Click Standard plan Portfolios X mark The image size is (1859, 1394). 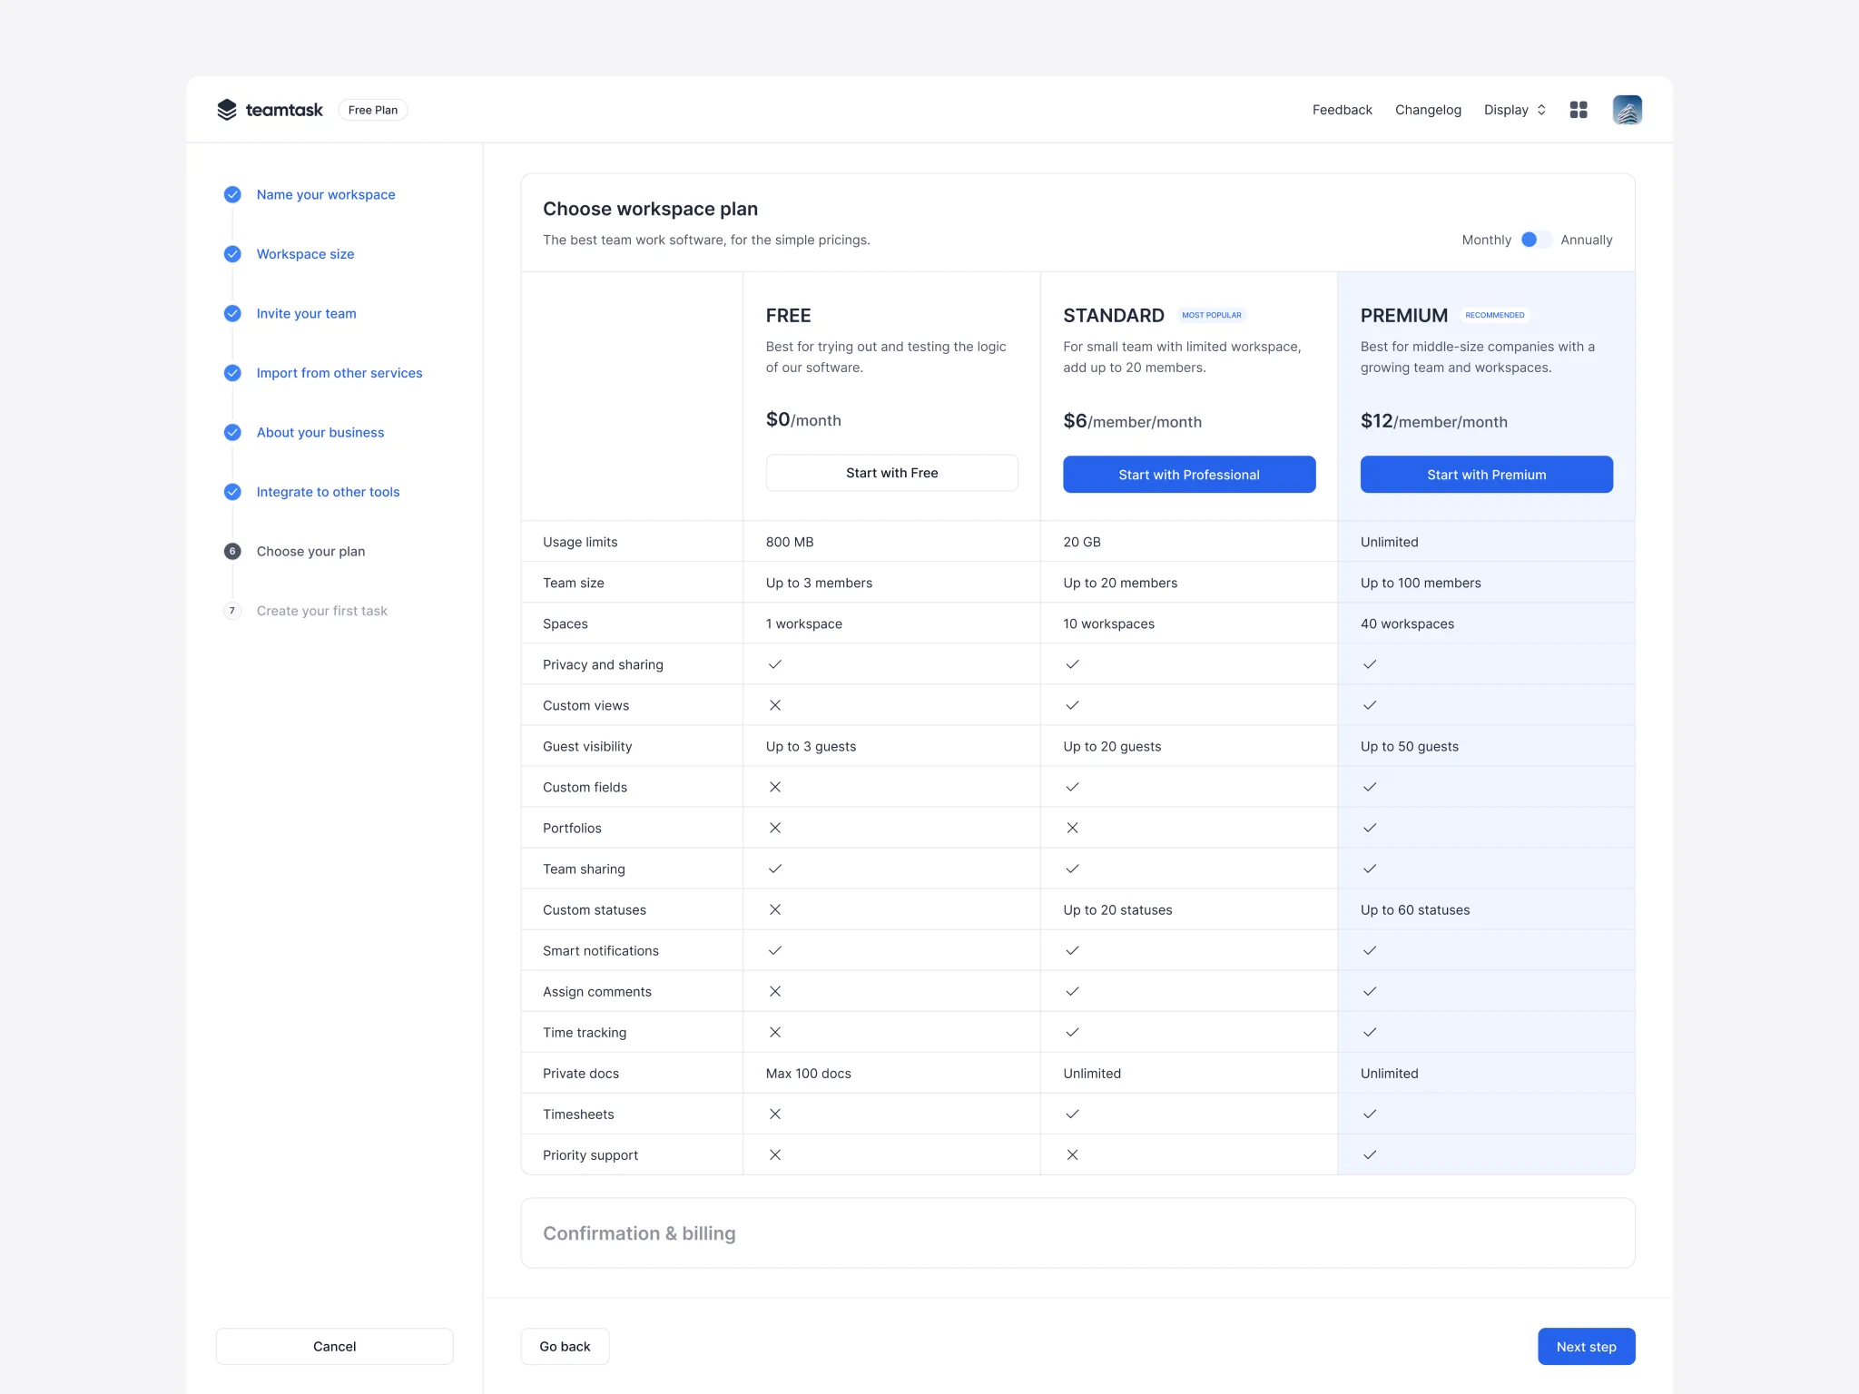click(1072, 828)
